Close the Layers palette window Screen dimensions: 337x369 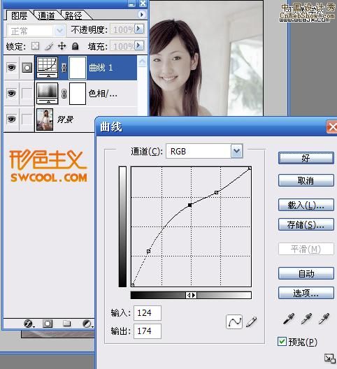143,3
